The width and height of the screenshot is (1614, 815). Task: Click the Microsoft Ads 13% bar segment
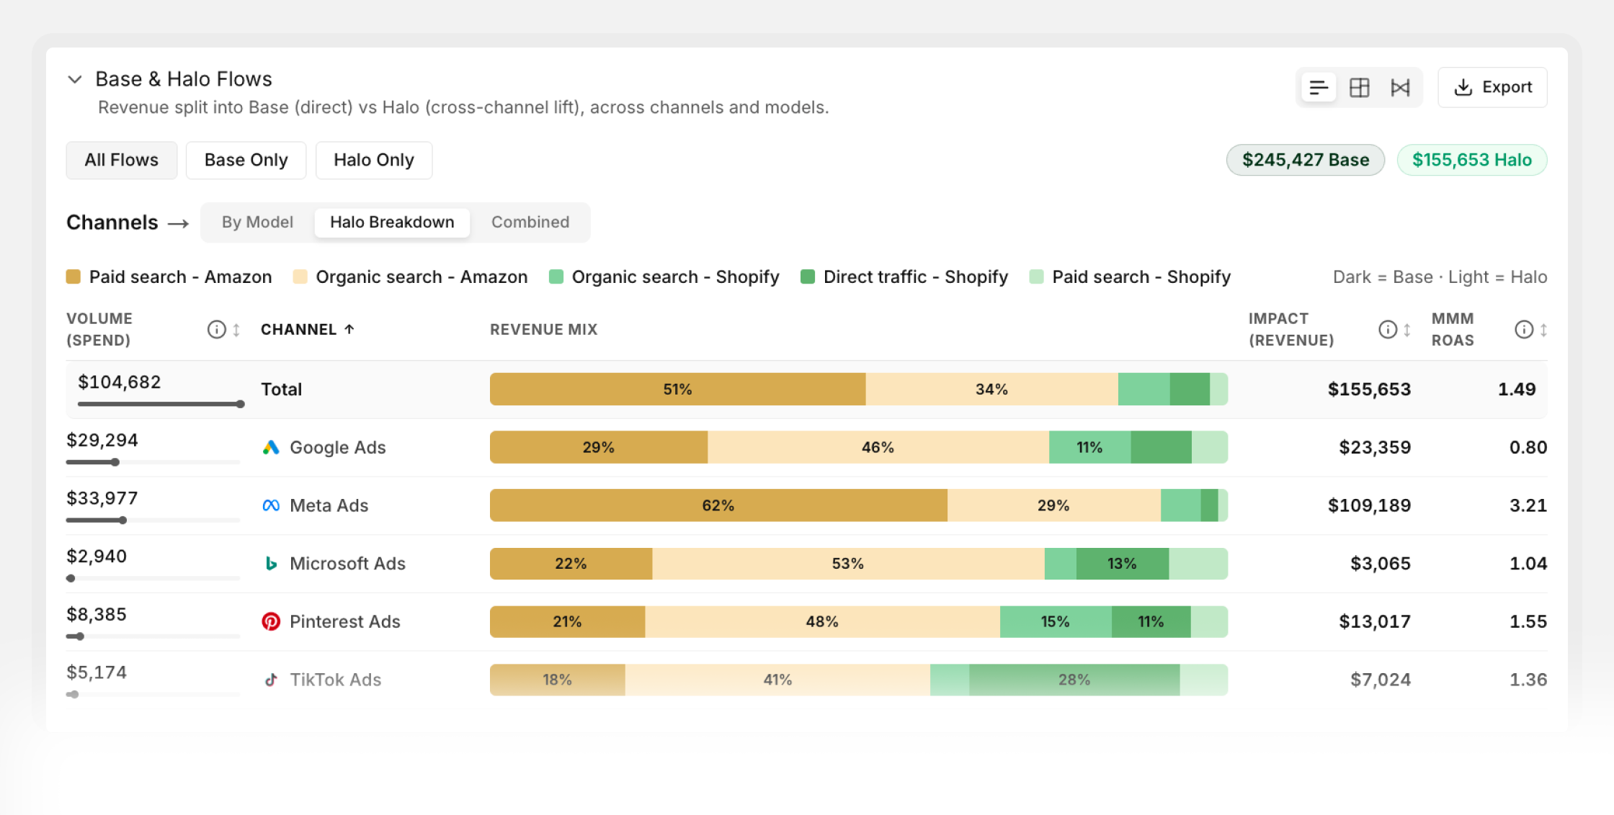coord(1123,564)
